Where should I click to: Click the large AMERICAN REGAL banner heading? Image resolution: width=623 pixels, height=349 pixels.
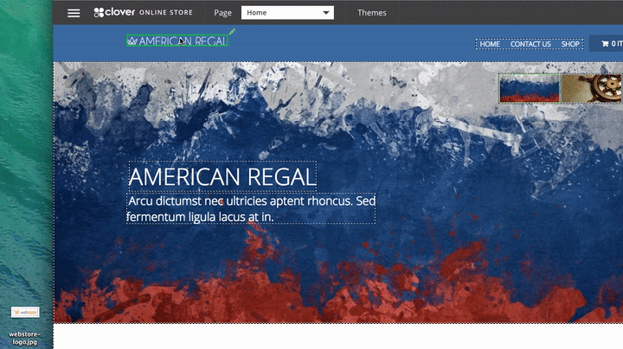pyautogui.click(x=222, y=176)
